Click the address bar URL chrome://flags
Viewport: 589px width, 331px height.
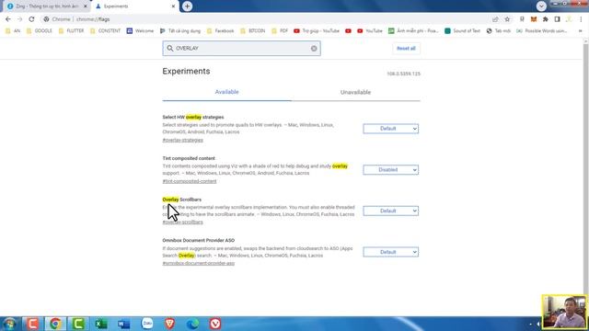tap(93, 19)
